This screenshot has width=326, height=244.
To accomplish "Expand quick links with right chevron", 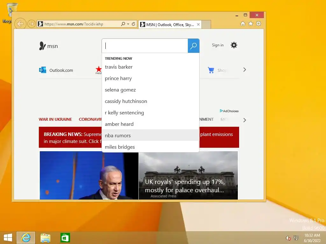I will 245,70.
